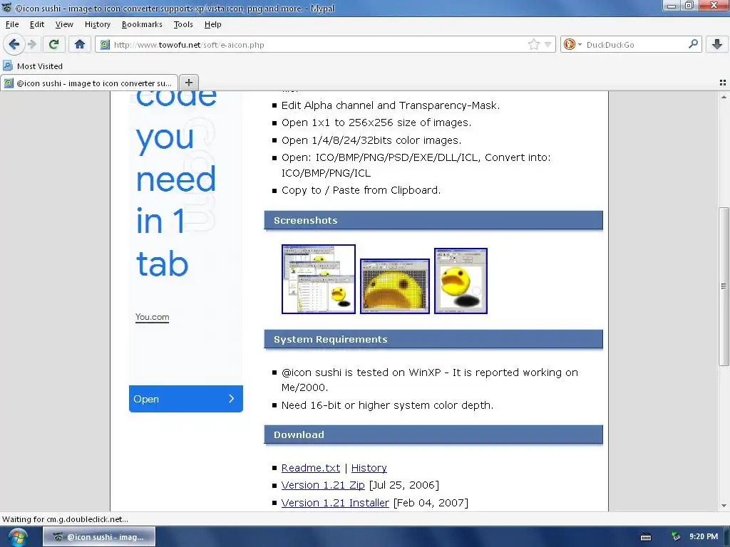Open the Downloads arrow button

(717, 45)
